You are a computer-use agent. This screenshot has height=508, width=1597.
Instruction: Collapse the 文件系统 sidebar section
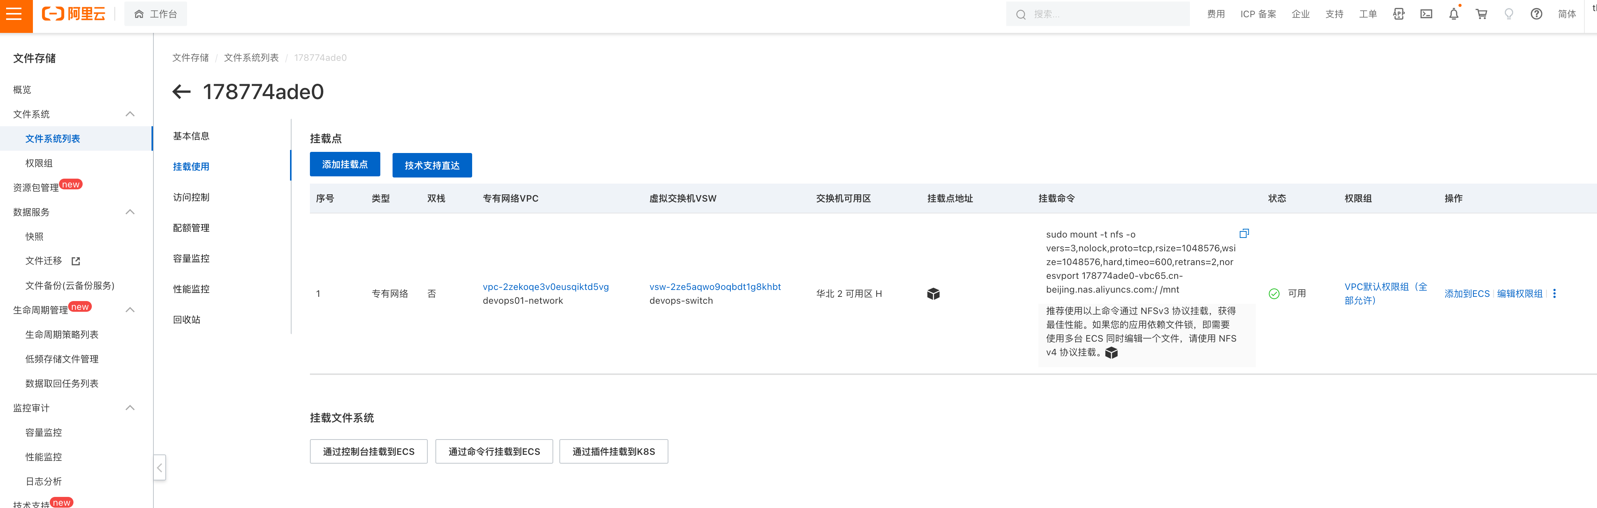pos(130,114)
